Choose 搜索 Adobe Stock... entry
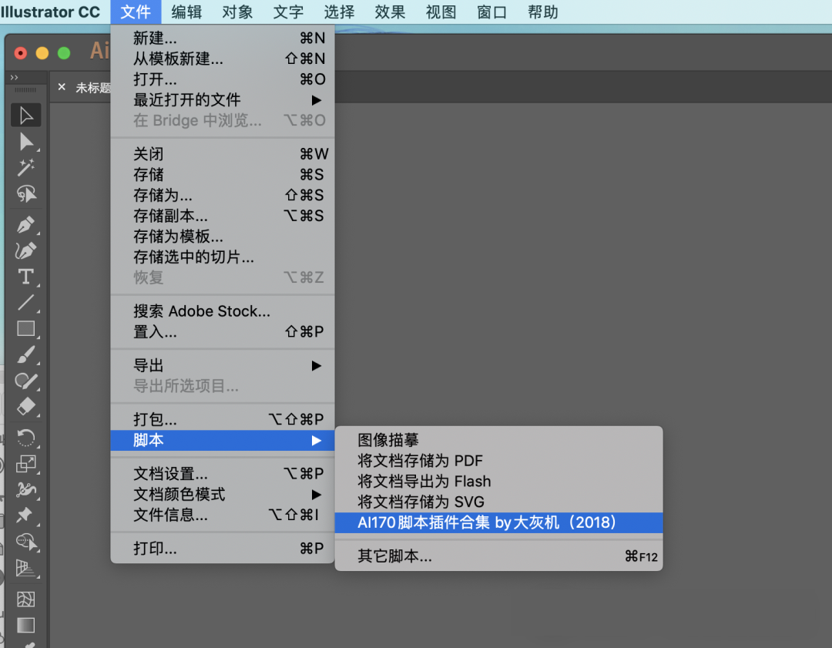Viewport: 832px width, 648px height. (x=223, y=311)
